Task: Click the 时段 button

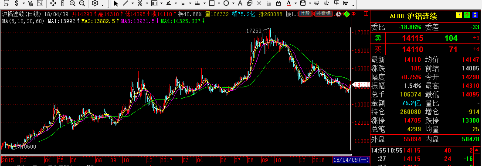Action: pyautogui.click(x=305, y=13)
